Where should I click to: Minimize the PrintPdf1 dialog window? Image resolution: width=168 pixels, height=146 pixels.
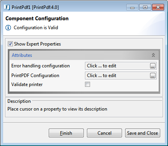click(132, 7)
